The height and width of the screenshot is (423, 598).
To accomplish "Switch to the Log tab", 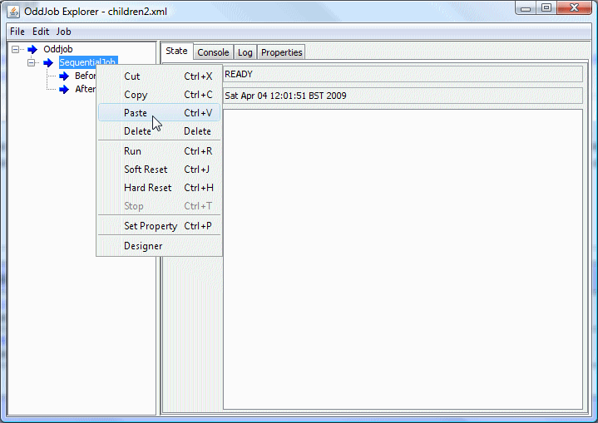I will coord(245,52).
